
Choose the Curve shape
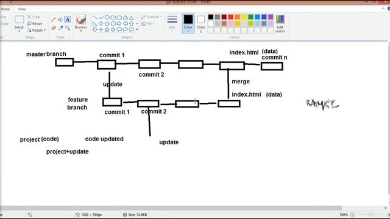click(x=101, y=18)
